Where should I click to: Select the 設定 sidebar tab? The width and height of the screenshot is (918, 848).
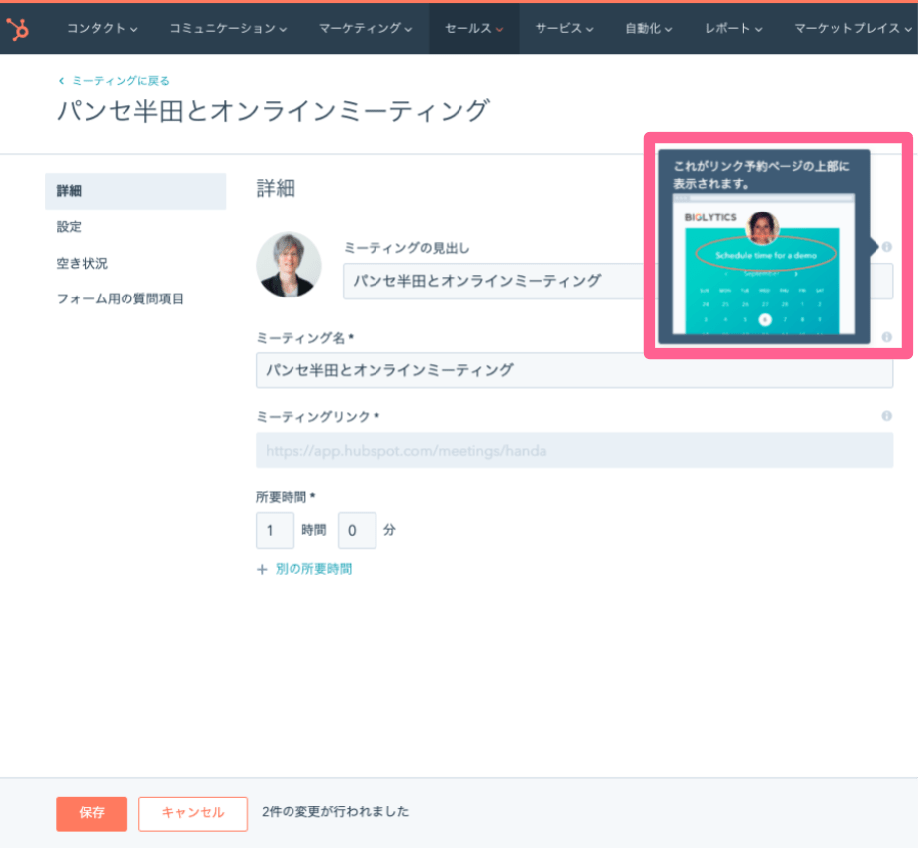pos(70,227)
